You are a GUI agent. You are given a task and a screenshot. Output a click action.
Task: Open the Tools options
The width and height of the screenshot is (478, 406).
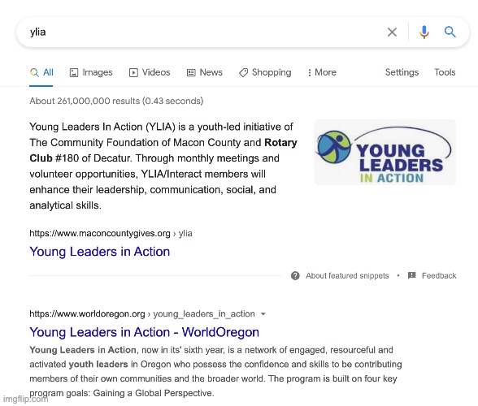(x=445, y=72)
